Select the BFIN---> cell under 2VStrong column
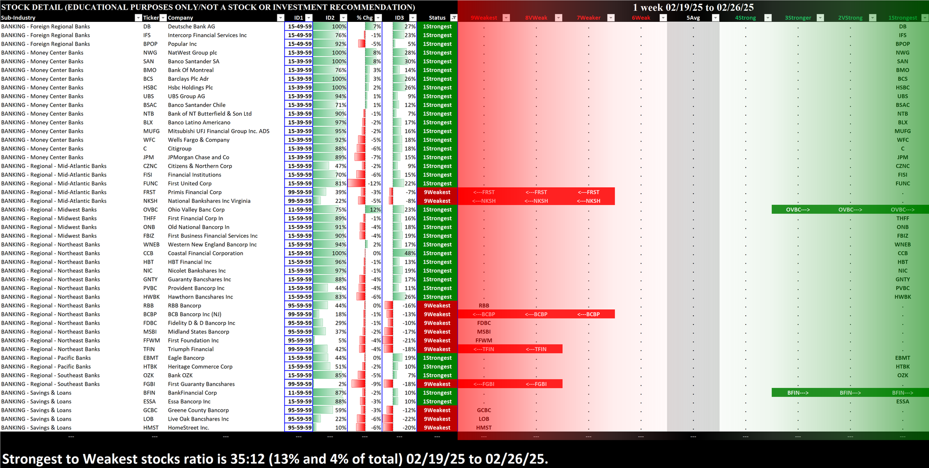The width and height of the screenshot is (929, 468). (x=850, y=393)
